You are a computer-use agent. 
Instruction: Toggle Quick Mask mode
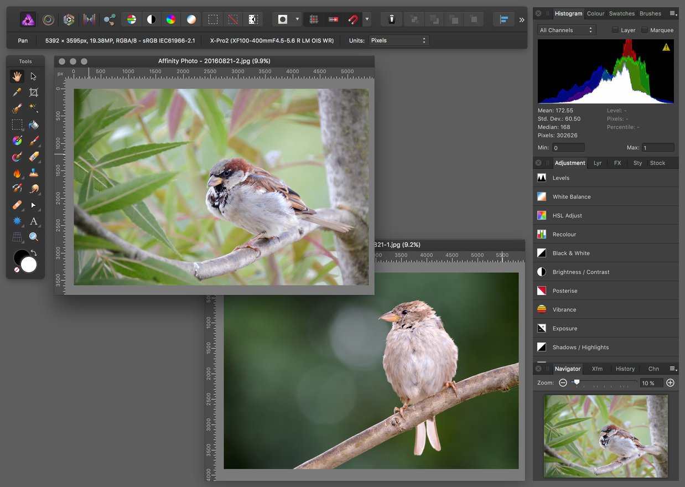pyautogui.click(x=283, y=19)
